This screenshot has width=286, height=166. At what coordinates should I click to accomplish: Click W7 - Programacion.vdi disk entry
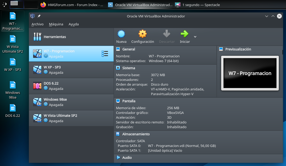tap(182, 146)
